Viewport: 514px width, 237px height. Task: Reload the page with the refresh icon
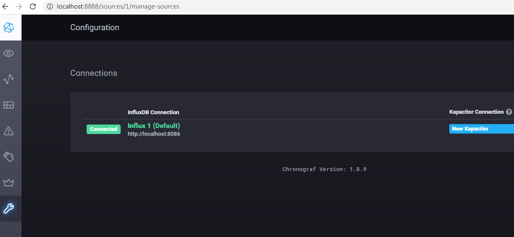coord(33,6)
